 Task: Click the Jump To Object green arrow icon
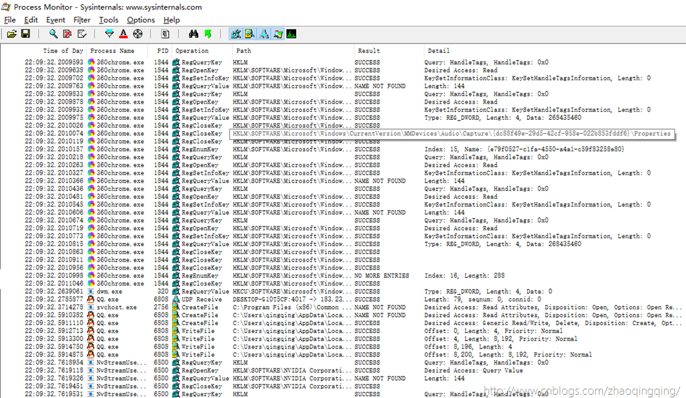[208, 33]
